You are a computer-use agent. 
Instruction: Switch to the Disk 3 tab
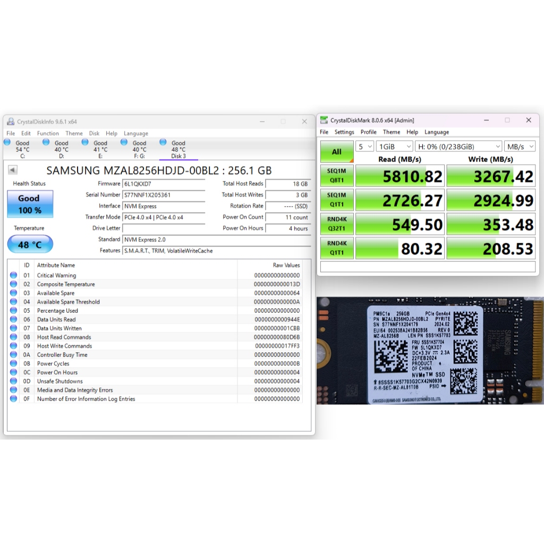(178, 149)
